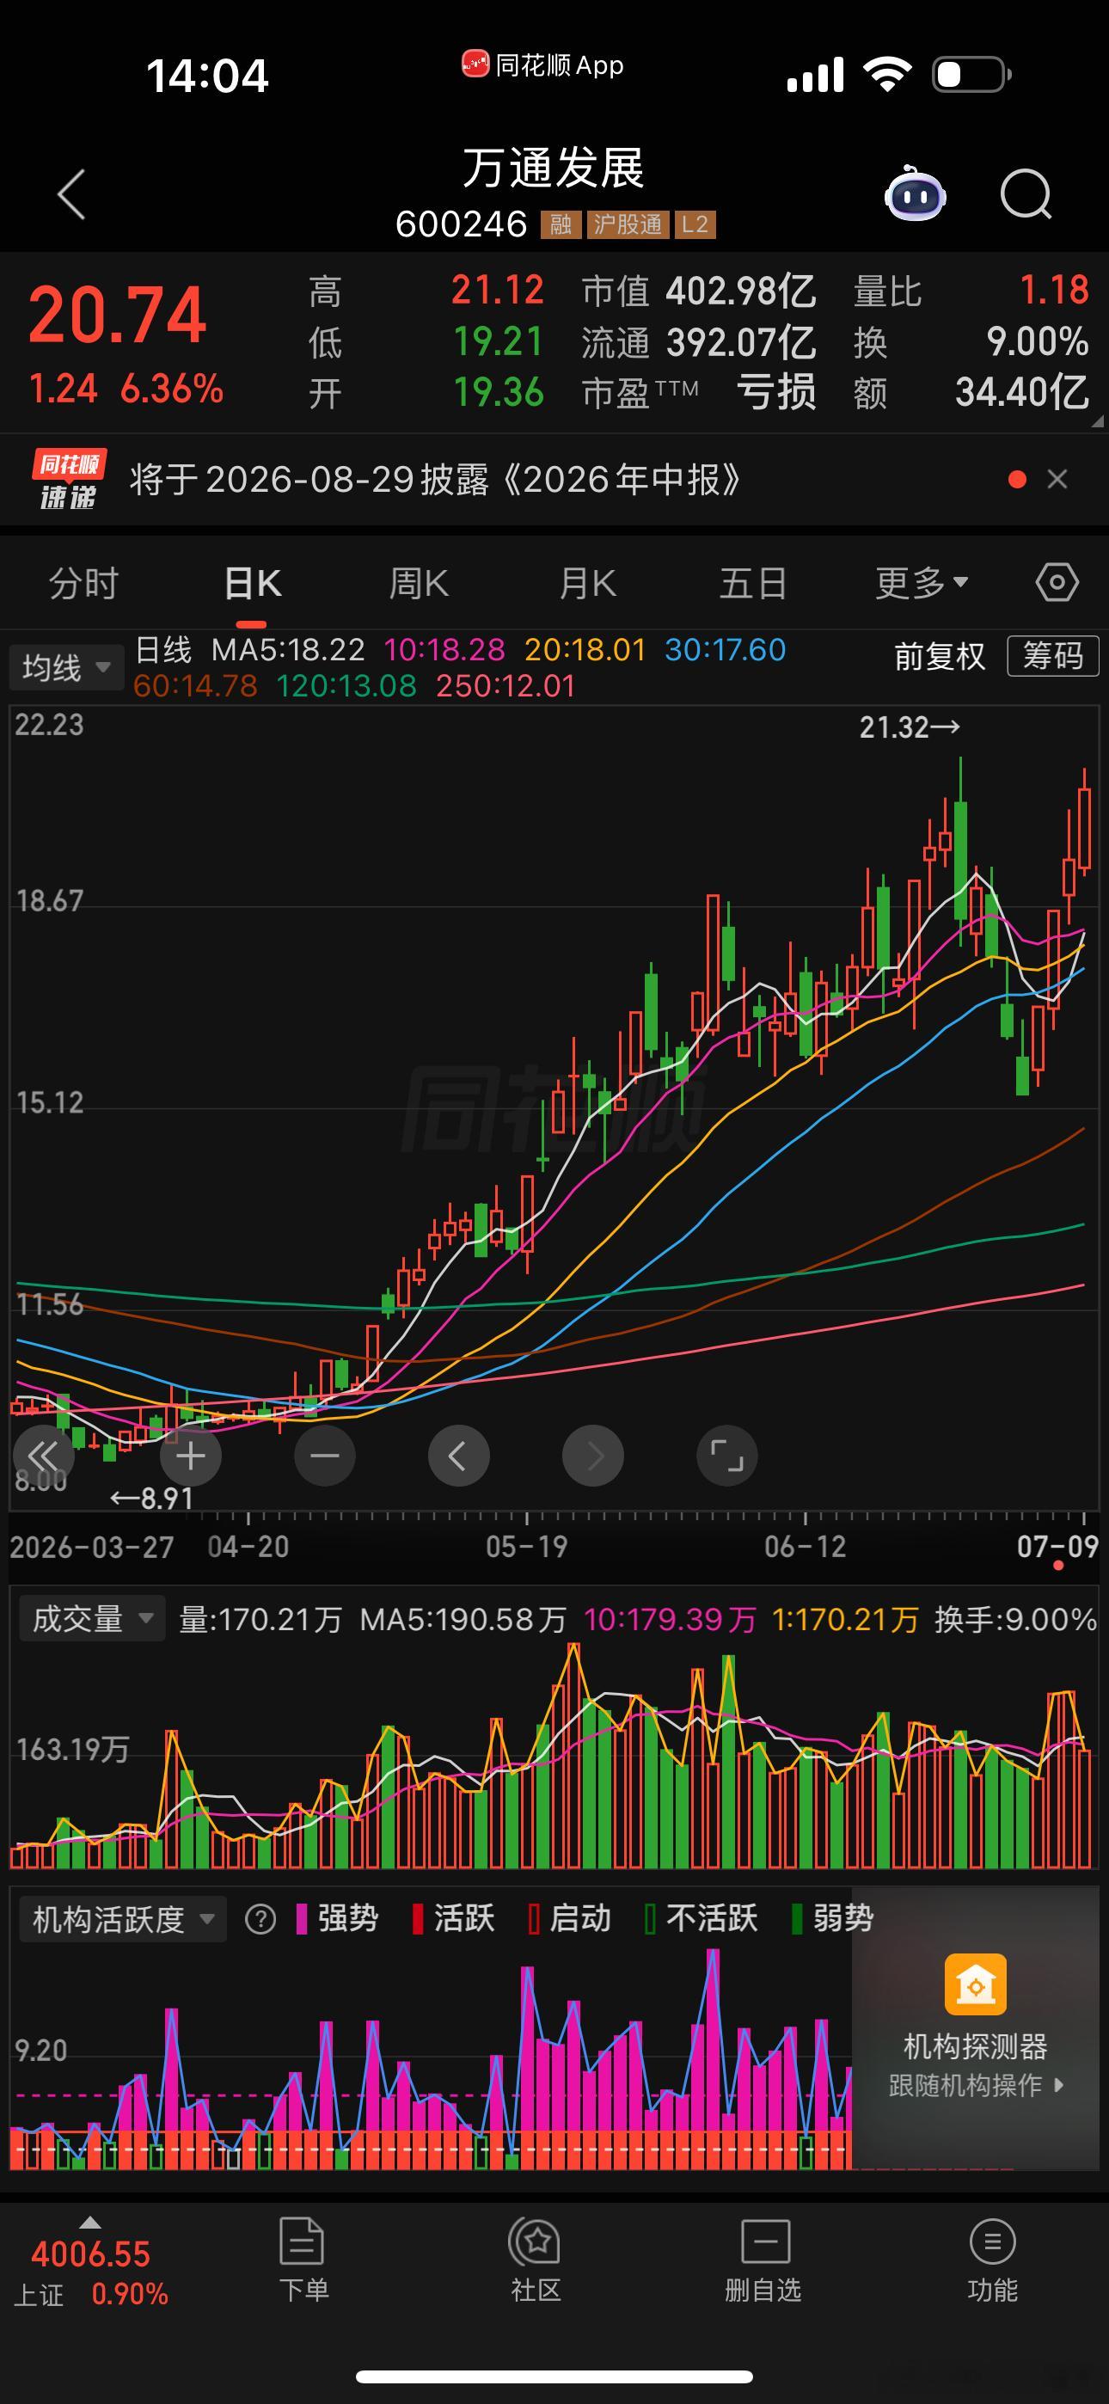Toggle 前复权 price adjustment
The height and width of the screenshot is (2404, 1109).
coord(939,656)
